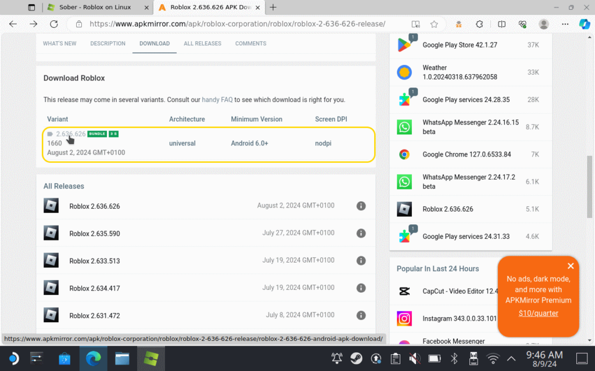Open Roblox 2.635.590 release
Viewport: 595px width, 371px height.
[95, 234]
